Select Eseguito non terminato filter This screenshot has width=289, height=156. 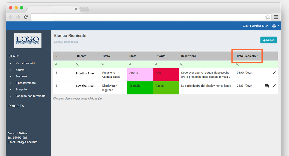30,96
